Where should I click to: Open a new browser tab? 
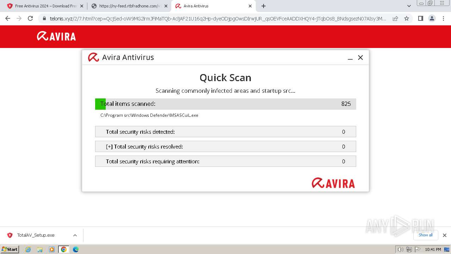[264, 6]
